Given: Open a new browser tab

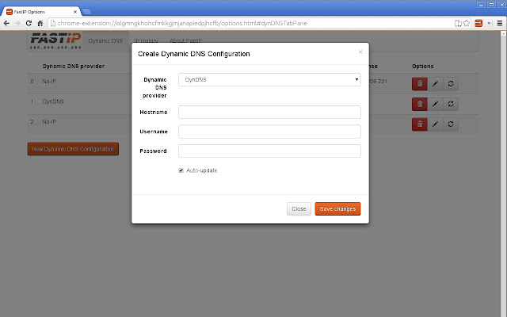Looking at the screenshot, I should point(86,12).
